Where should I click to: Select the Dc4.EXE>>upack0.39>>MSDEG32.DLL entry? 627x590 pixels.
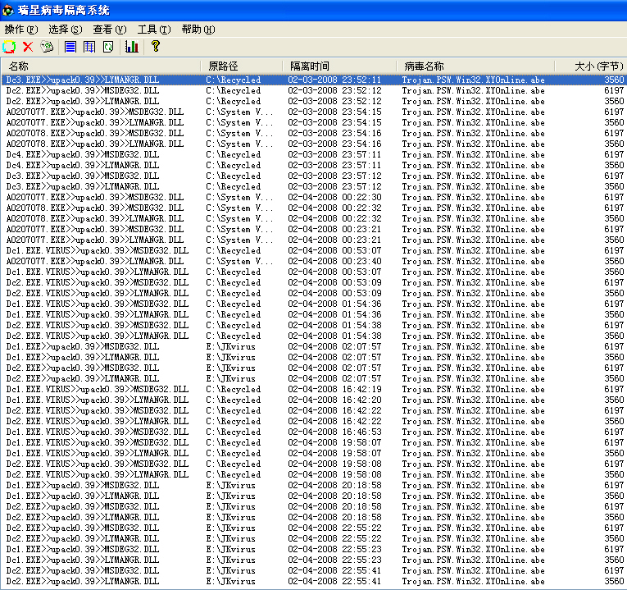[x=83, y=154]
